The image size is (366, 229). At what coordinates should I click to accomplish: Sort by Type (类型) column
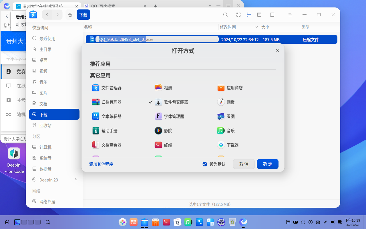click(x=305, y=27)
